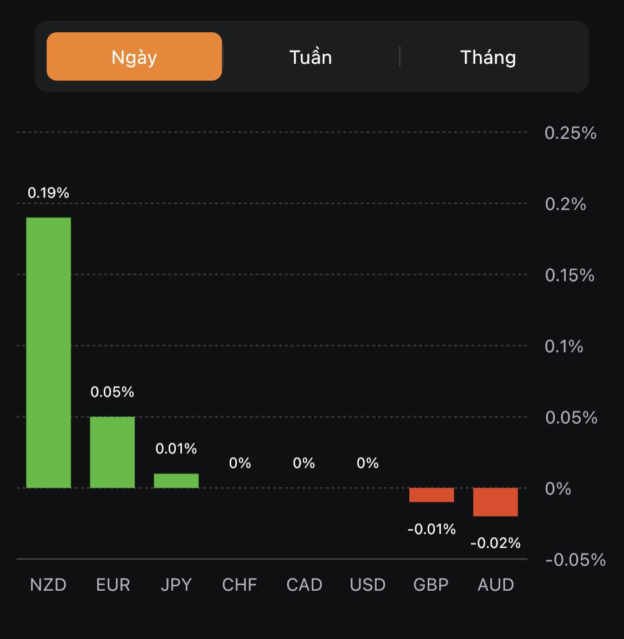Click the -0.02% value under AUD
624x639 pixels.
coord(495,543)
